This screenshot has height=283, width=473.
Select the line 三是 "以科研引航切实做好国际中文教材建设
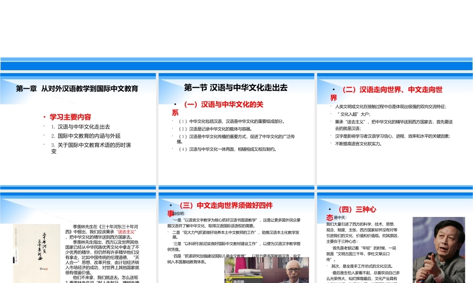click(x=234, y=246)
